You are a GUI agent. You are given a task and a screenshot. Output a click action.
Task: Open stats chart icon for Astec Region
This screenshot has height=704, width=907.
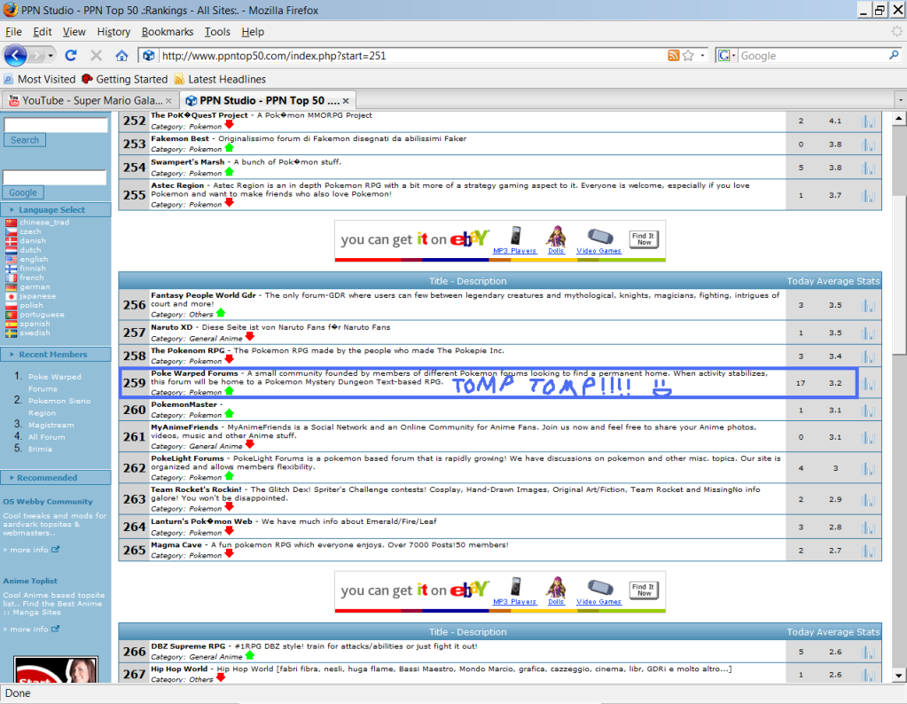[869, 196]
